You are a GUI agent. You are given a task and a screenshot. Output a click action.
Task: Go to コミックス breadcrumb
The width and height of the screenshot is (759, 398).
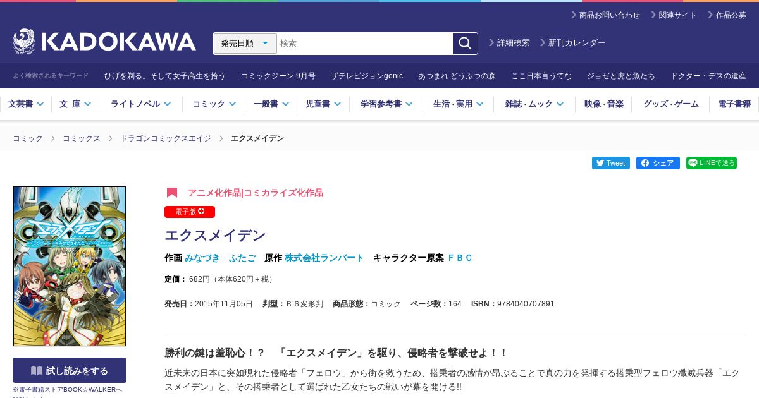82,138
